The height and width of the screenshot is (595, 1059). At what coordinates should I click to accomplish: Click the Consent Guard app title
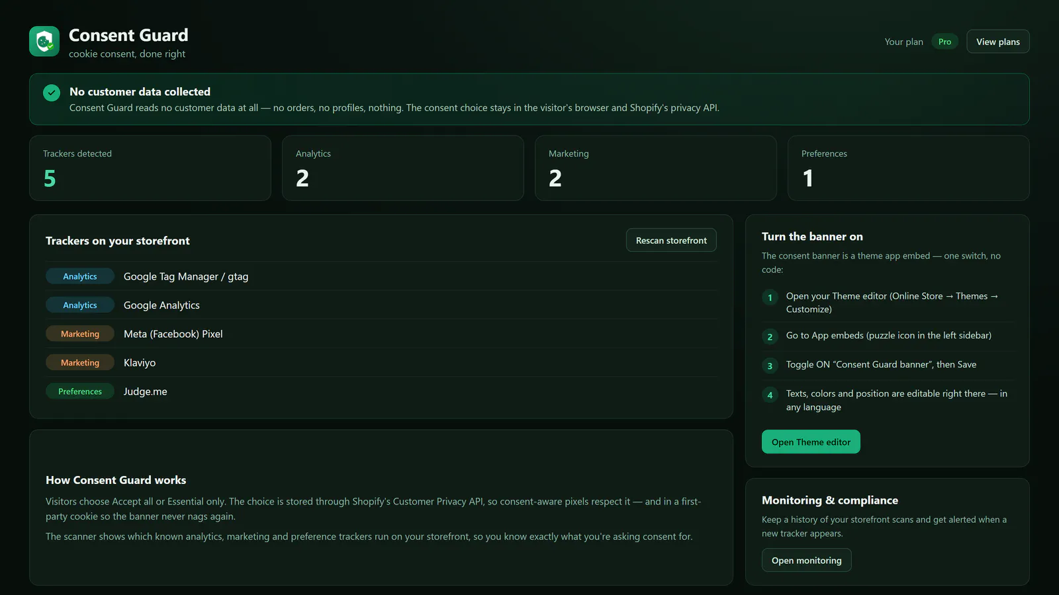[128, 35]
